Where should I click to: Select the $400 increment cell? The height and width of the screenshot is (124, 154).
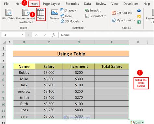(x=79, y=110)
